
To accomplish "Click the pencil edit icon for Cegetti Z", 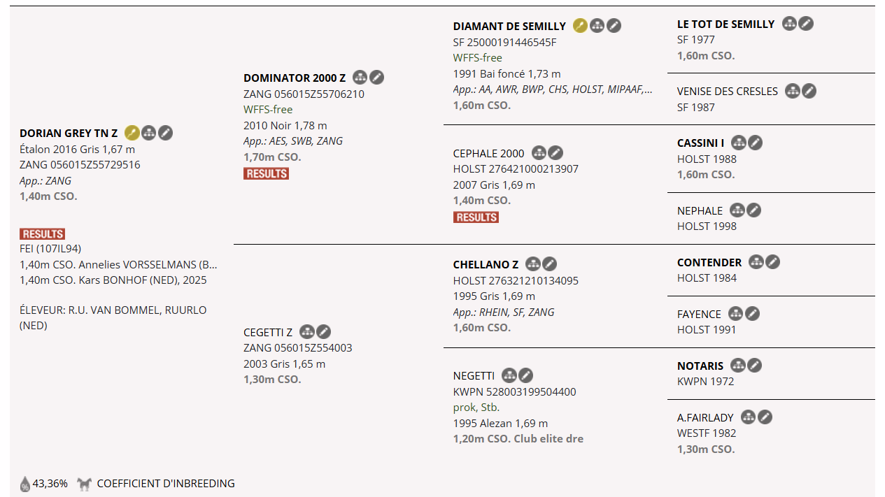I will 324,332.
